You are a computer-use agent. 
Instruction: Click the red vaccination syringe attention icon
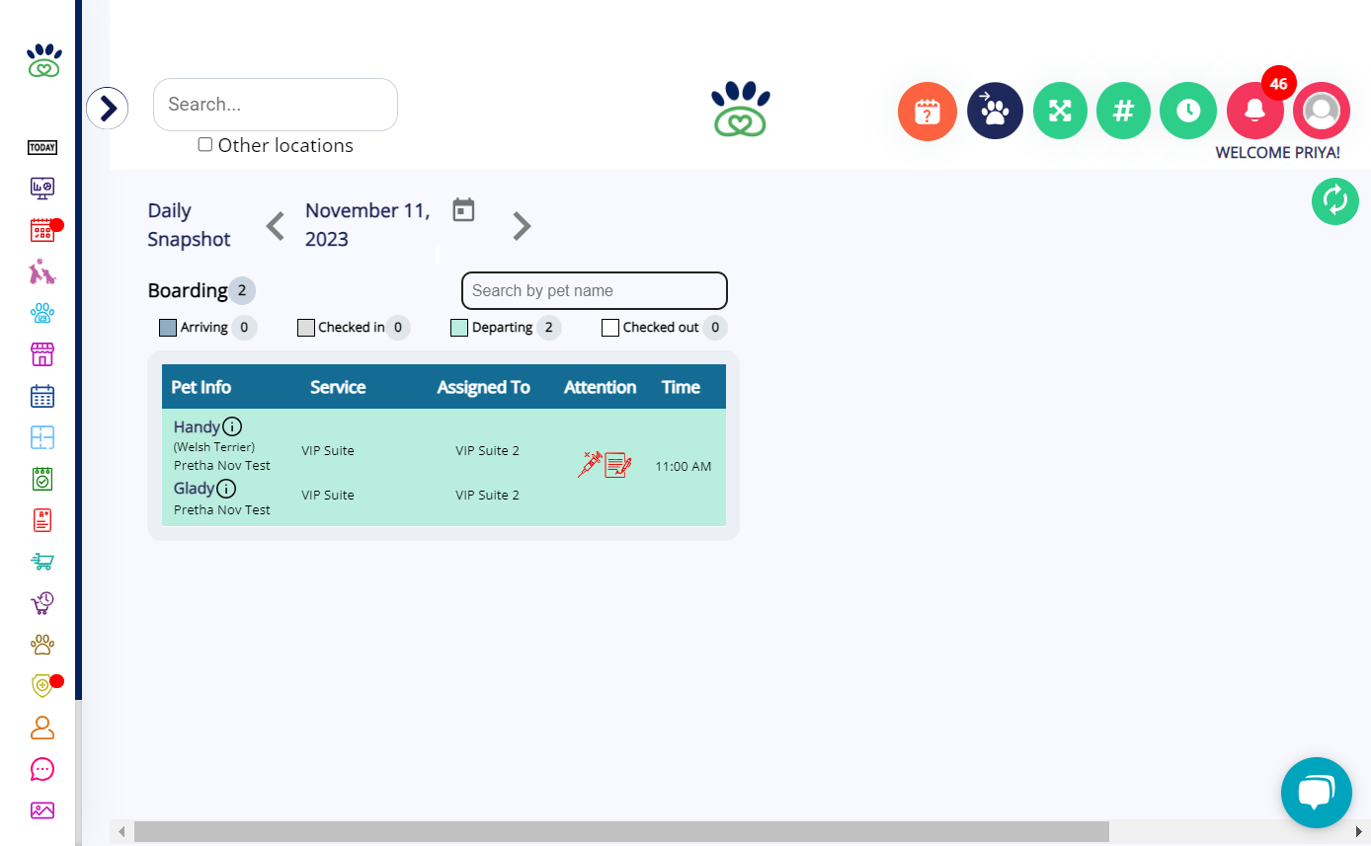point(590,465)
